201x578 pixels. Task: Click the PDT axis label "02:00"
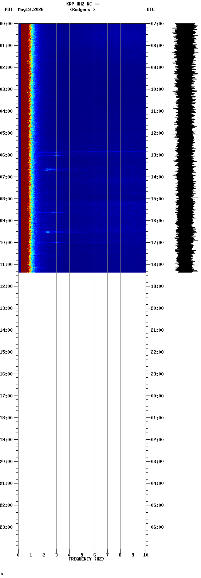pos(6,68)
